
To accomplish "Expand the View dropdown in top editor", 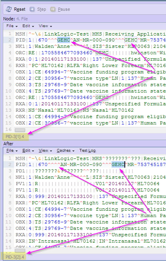I will 45,26.
